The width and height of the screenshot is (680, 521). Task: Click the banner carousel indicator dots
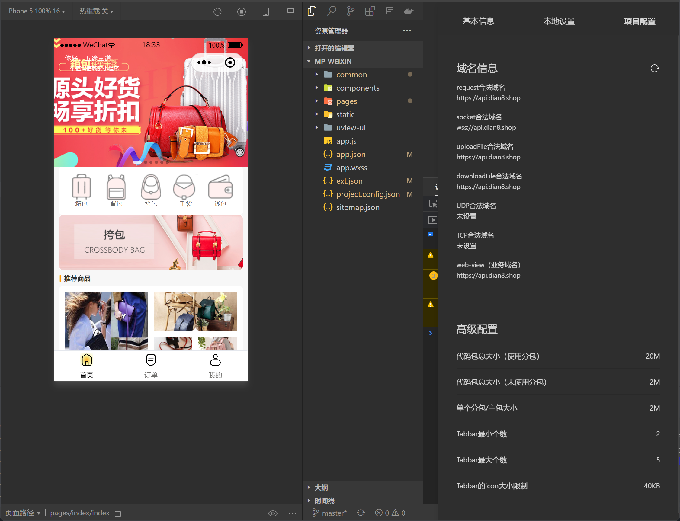(x=151, y=162)
